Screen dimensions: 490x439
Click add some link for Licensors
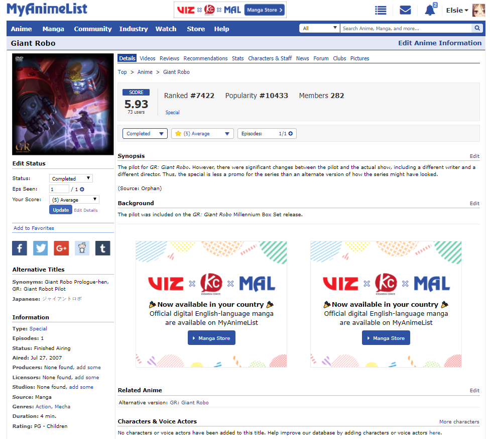[x=87, y=378]
